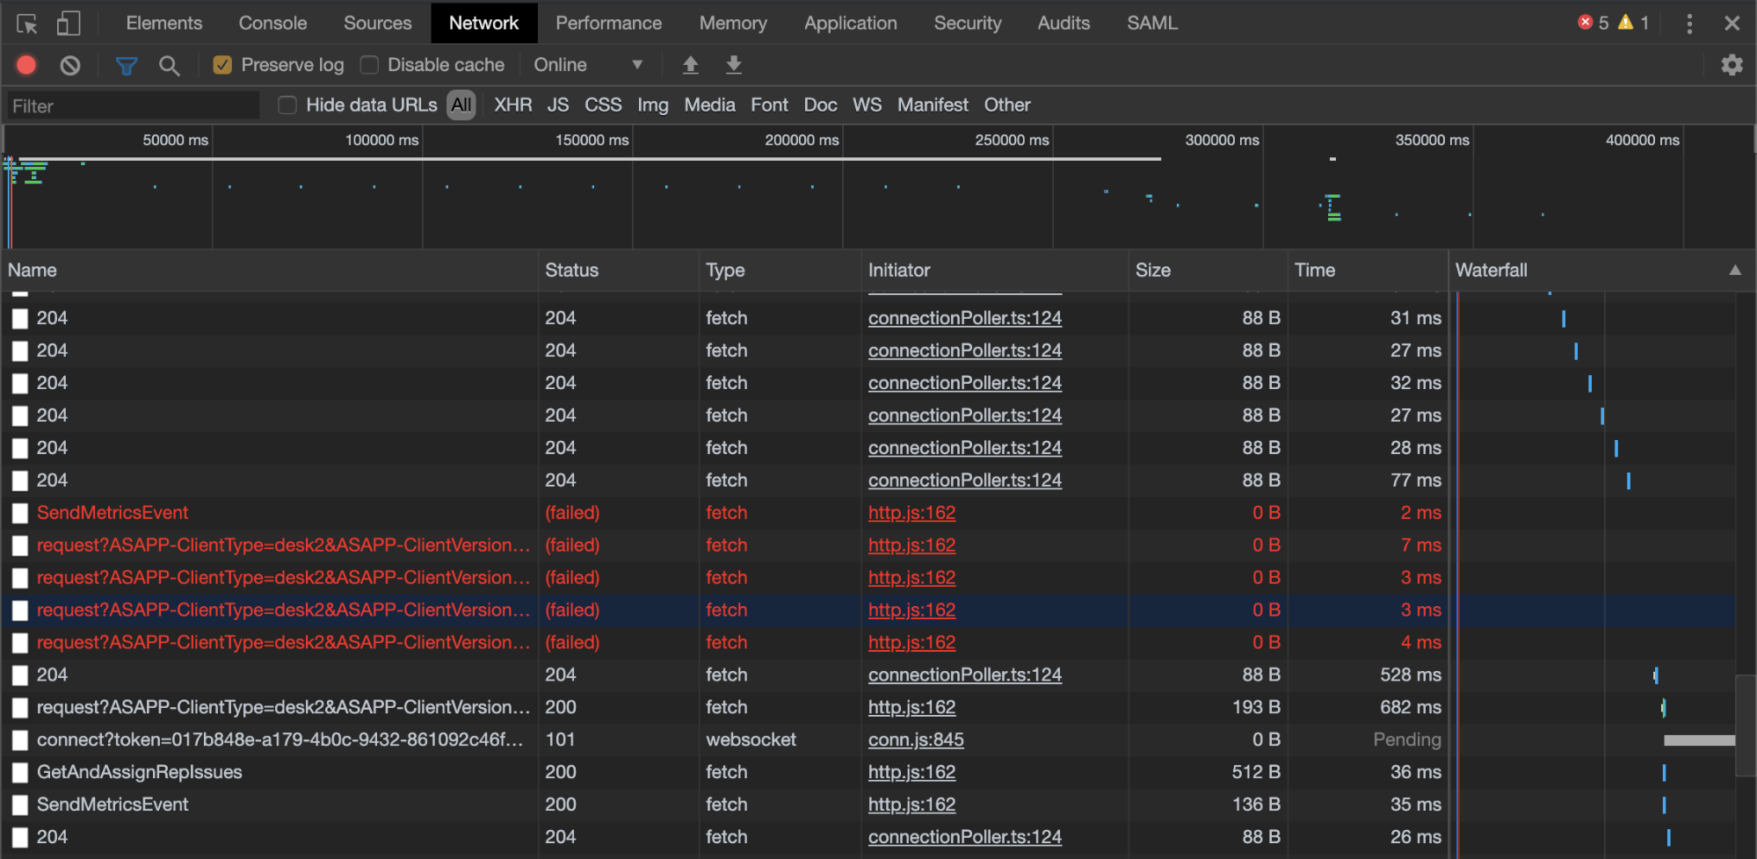Import HAR file with upload arrow
Image resolution: width=1757 pixels, height=859 pixels.
(x=691, y=65)
